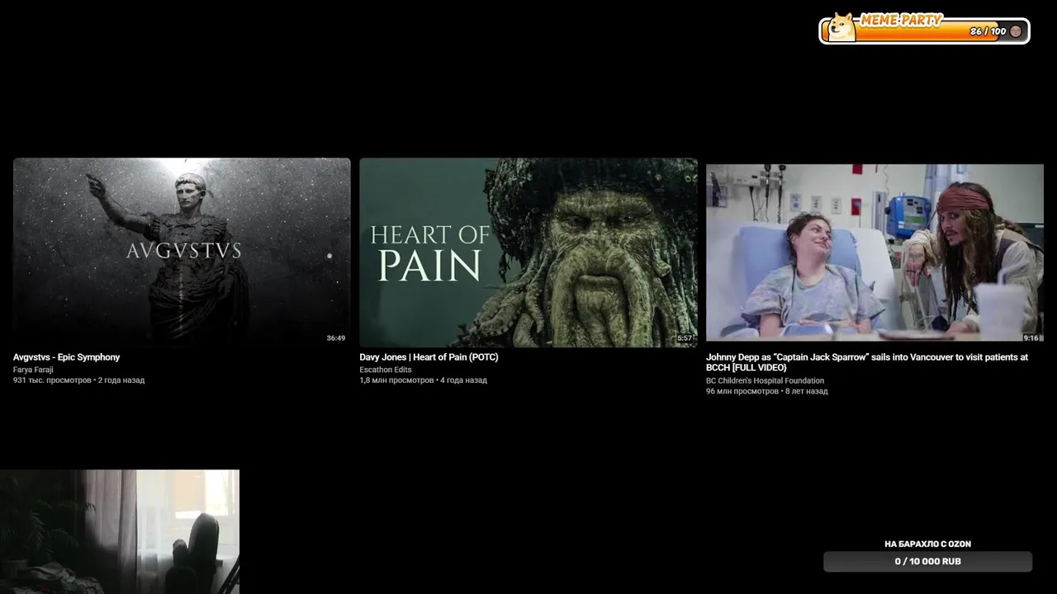Click the Meme Party progress bar
Viewport: 1057px width, 594px height.
tap(924, 31)
